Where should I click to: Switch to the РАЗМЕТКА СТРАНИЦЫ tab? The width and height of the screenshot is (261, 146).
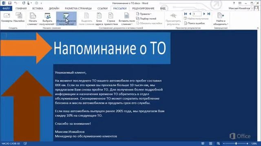[78, 8]
